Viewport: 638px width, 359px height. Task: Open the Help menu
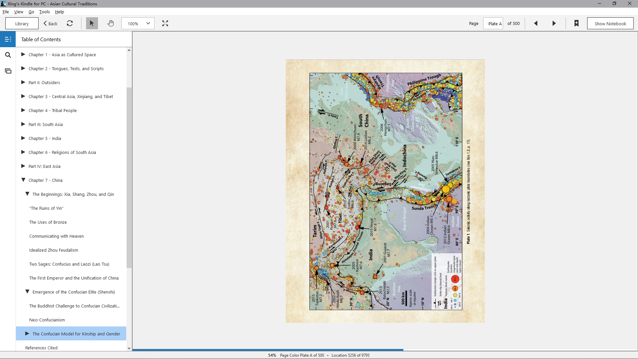pos(59,12)
